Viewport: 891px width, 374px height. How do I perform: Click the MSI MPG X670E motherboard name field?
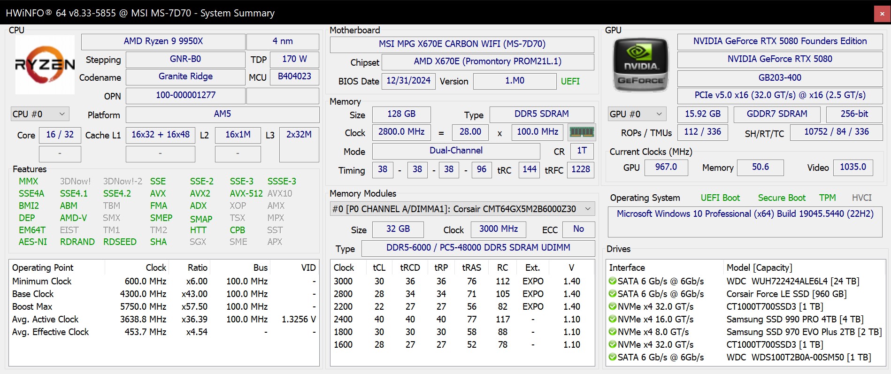point(462,44)
